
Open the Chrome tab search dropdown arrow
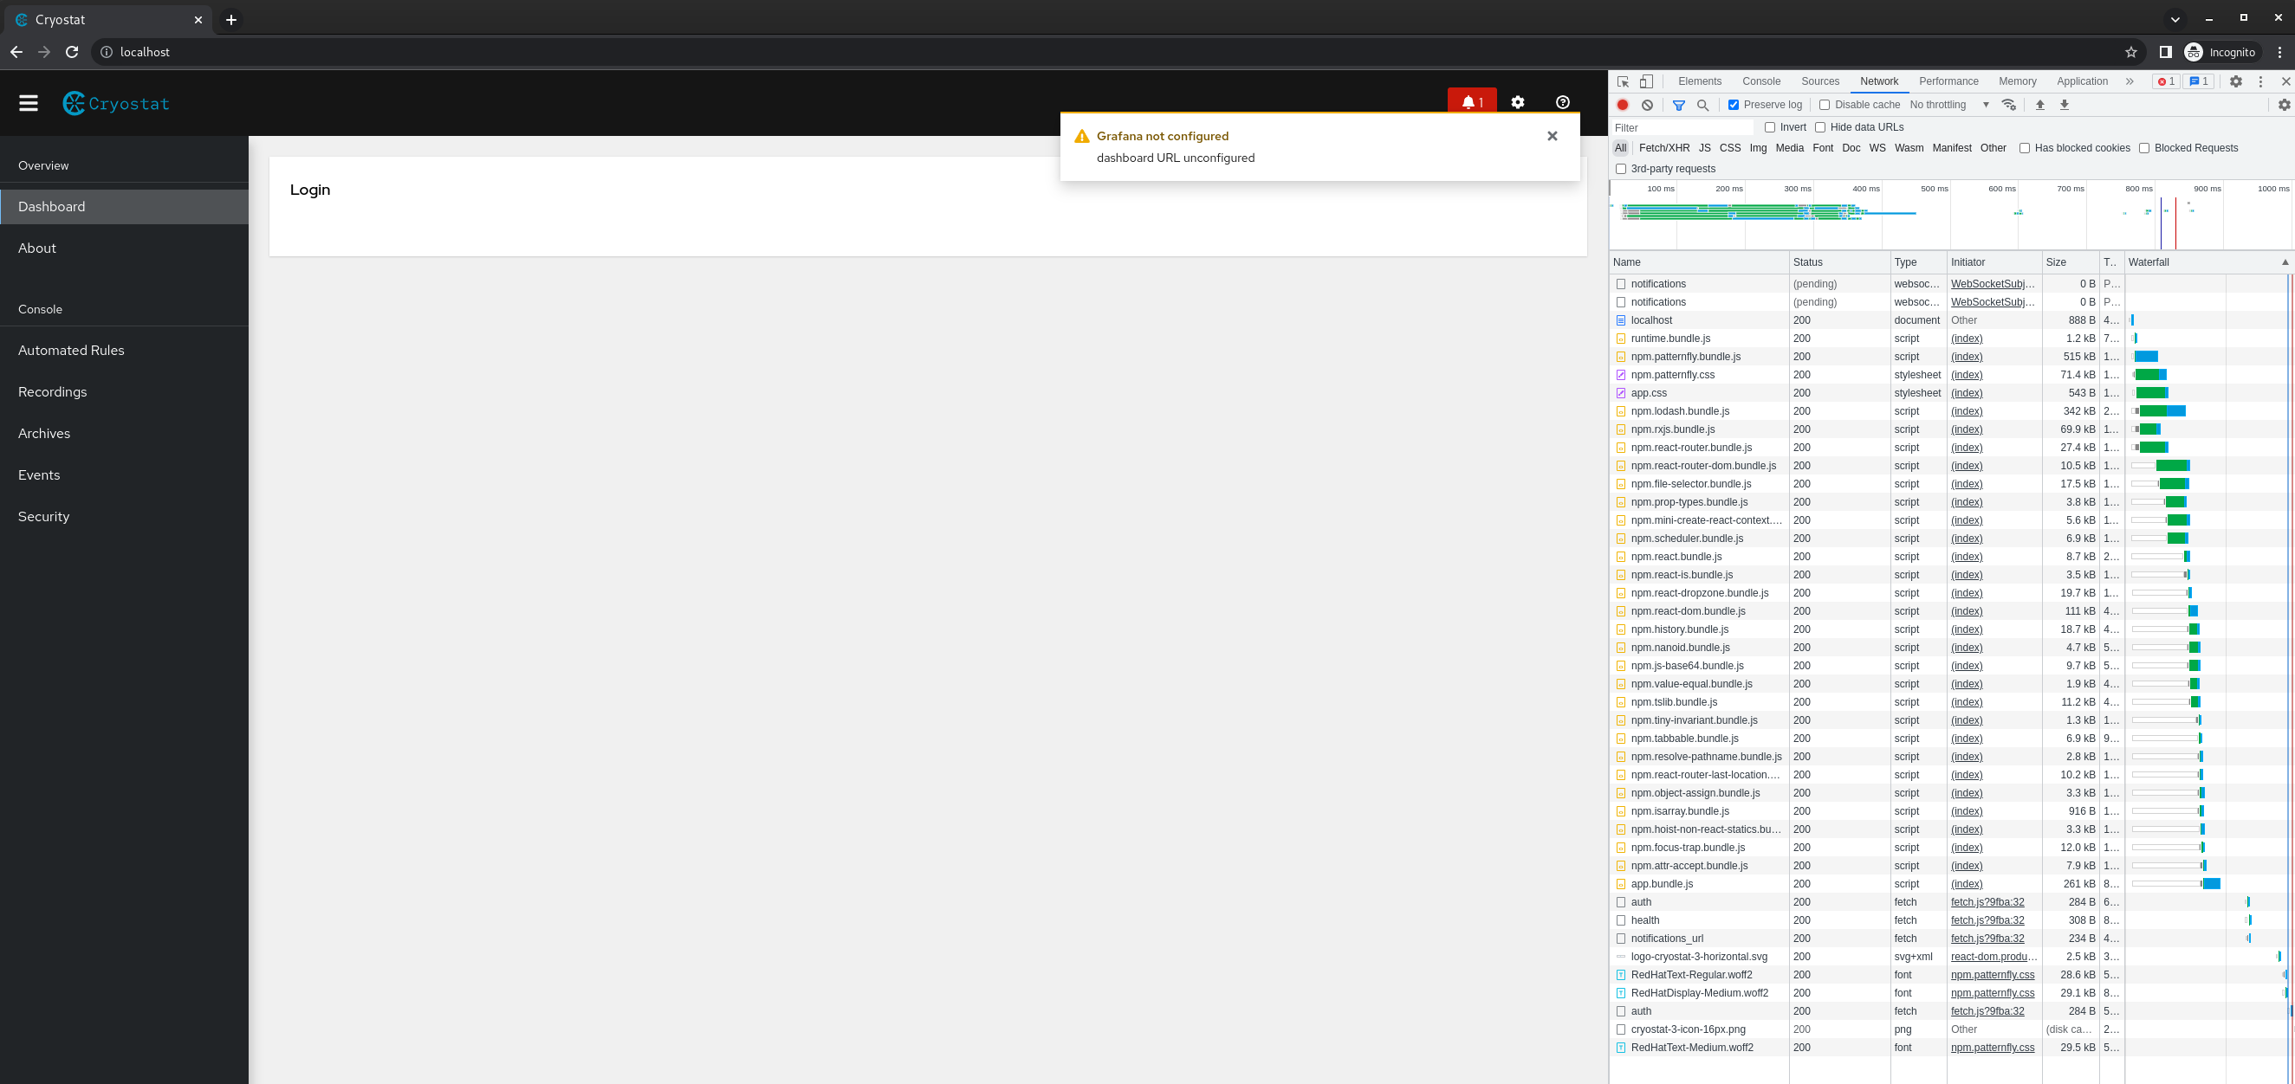click(x=2175, y=19)
